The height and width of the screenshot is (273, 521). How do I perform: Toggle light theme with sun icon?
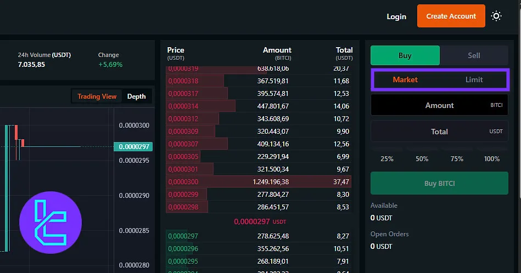tap(496, 16)
